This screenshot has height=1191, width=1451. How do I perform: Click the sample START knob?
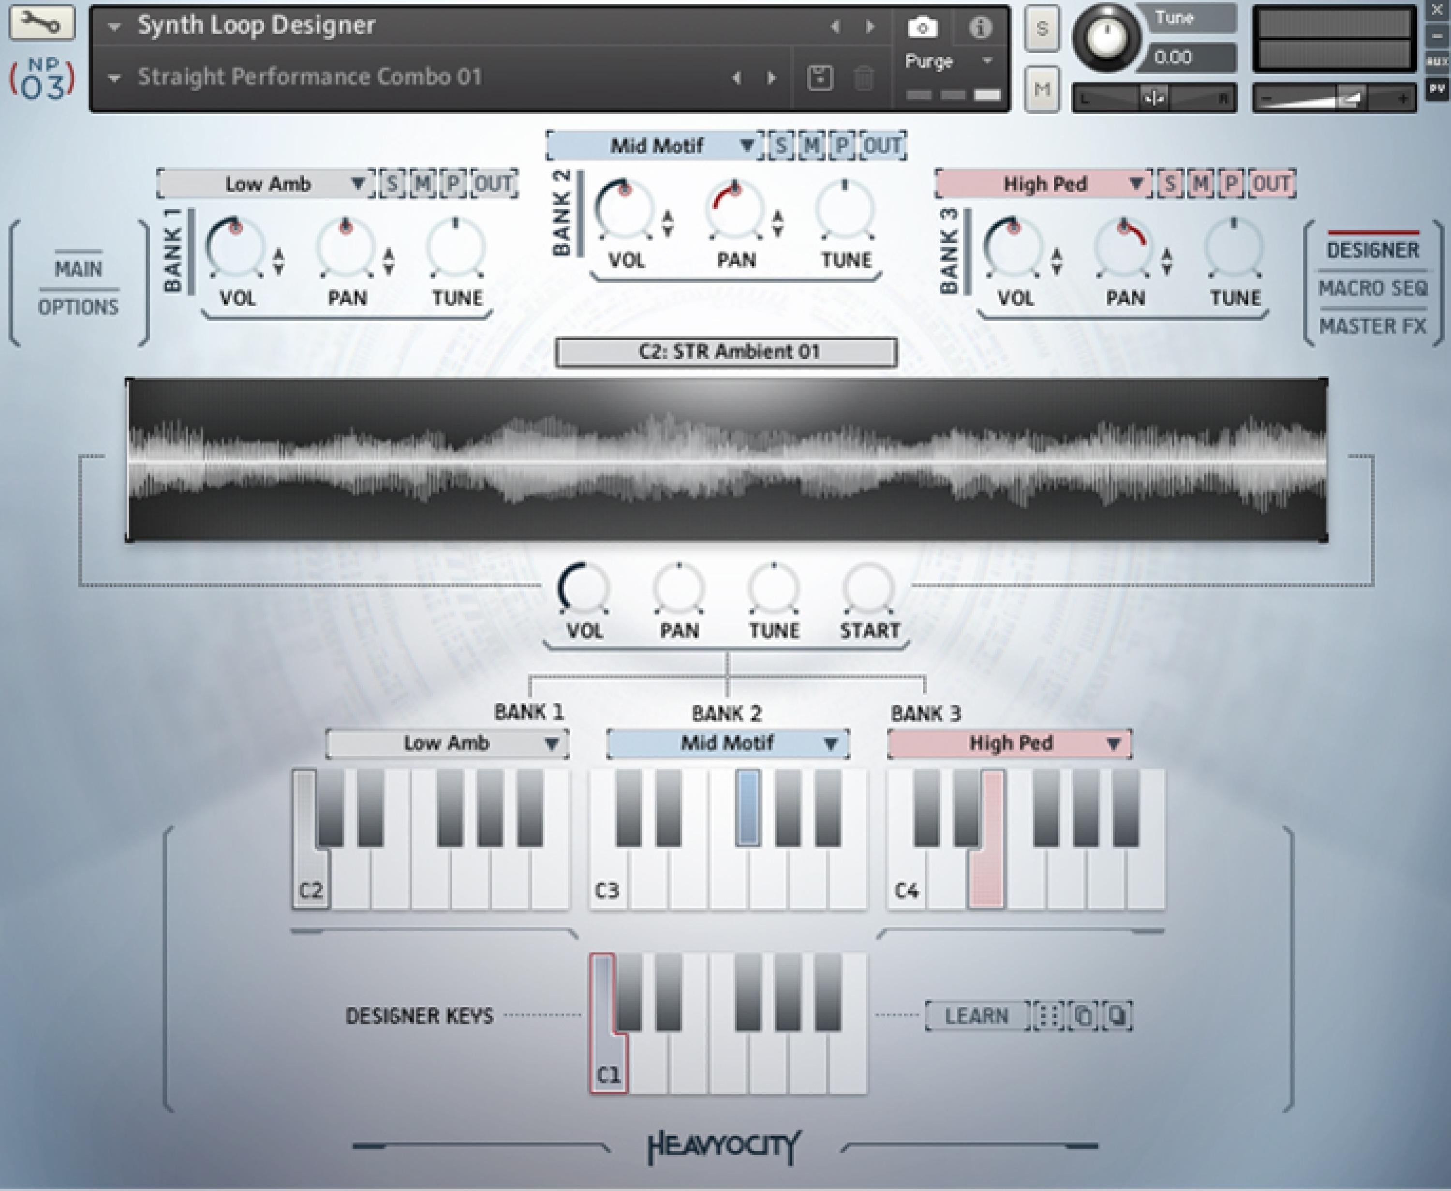[x=869, y=588]
